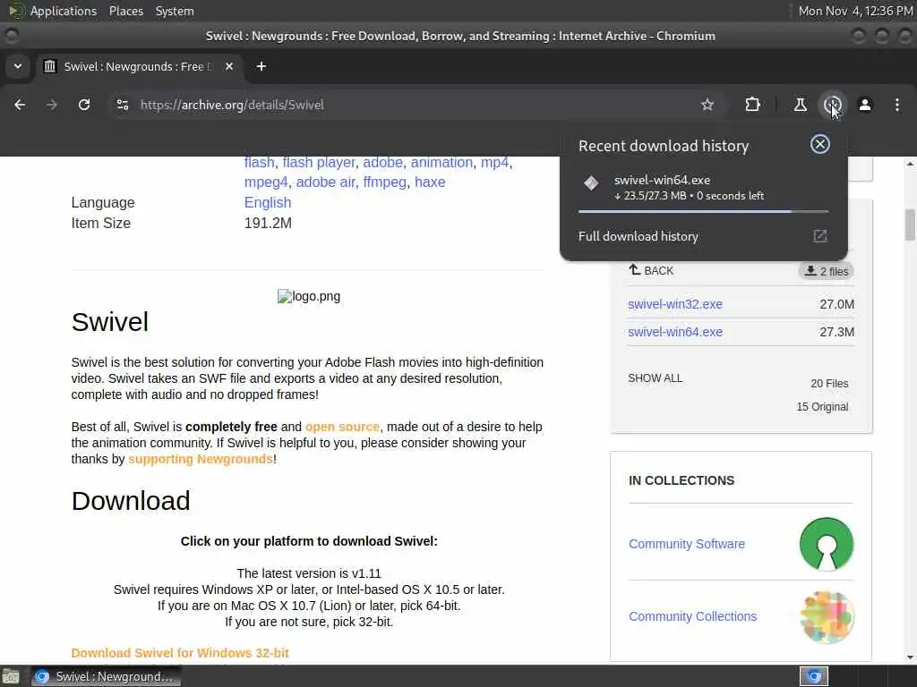
Task: Go back to the previous page
Action: coord(20,105)
